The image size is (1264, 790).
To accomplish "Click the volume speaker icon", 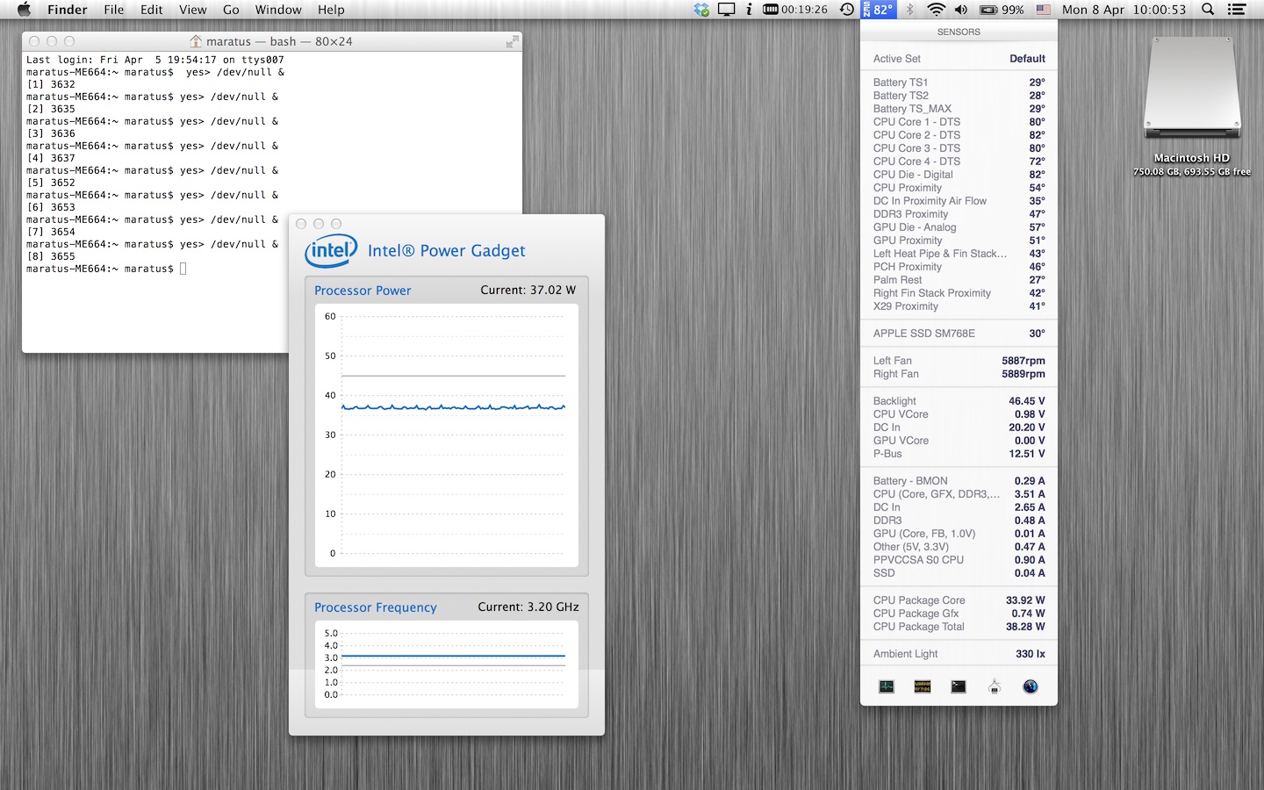I will coord(961,10).
